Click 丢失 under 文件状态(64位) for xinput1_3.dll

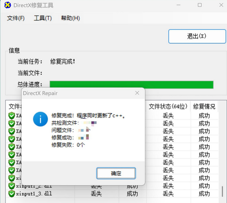168,194
